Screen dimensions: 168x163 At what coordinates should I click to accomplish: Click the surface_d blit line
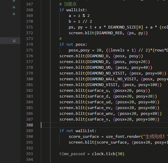click(108, 96)
